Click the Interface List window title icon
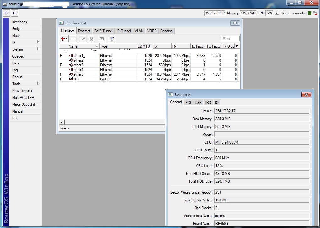Screen dimensions: 320x228 coord(61,23)
